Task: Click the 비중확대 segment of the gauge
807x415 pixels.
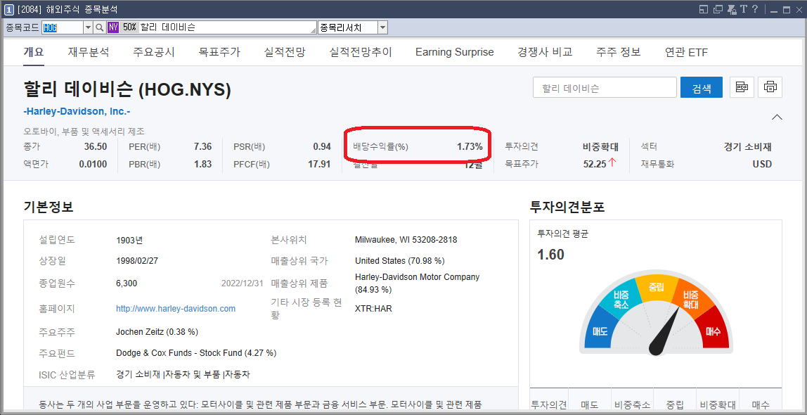Action: 690,299
